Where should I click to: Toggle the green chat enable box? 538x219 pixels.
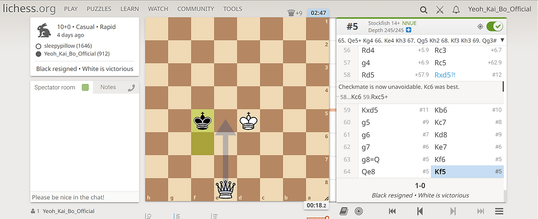86,87
